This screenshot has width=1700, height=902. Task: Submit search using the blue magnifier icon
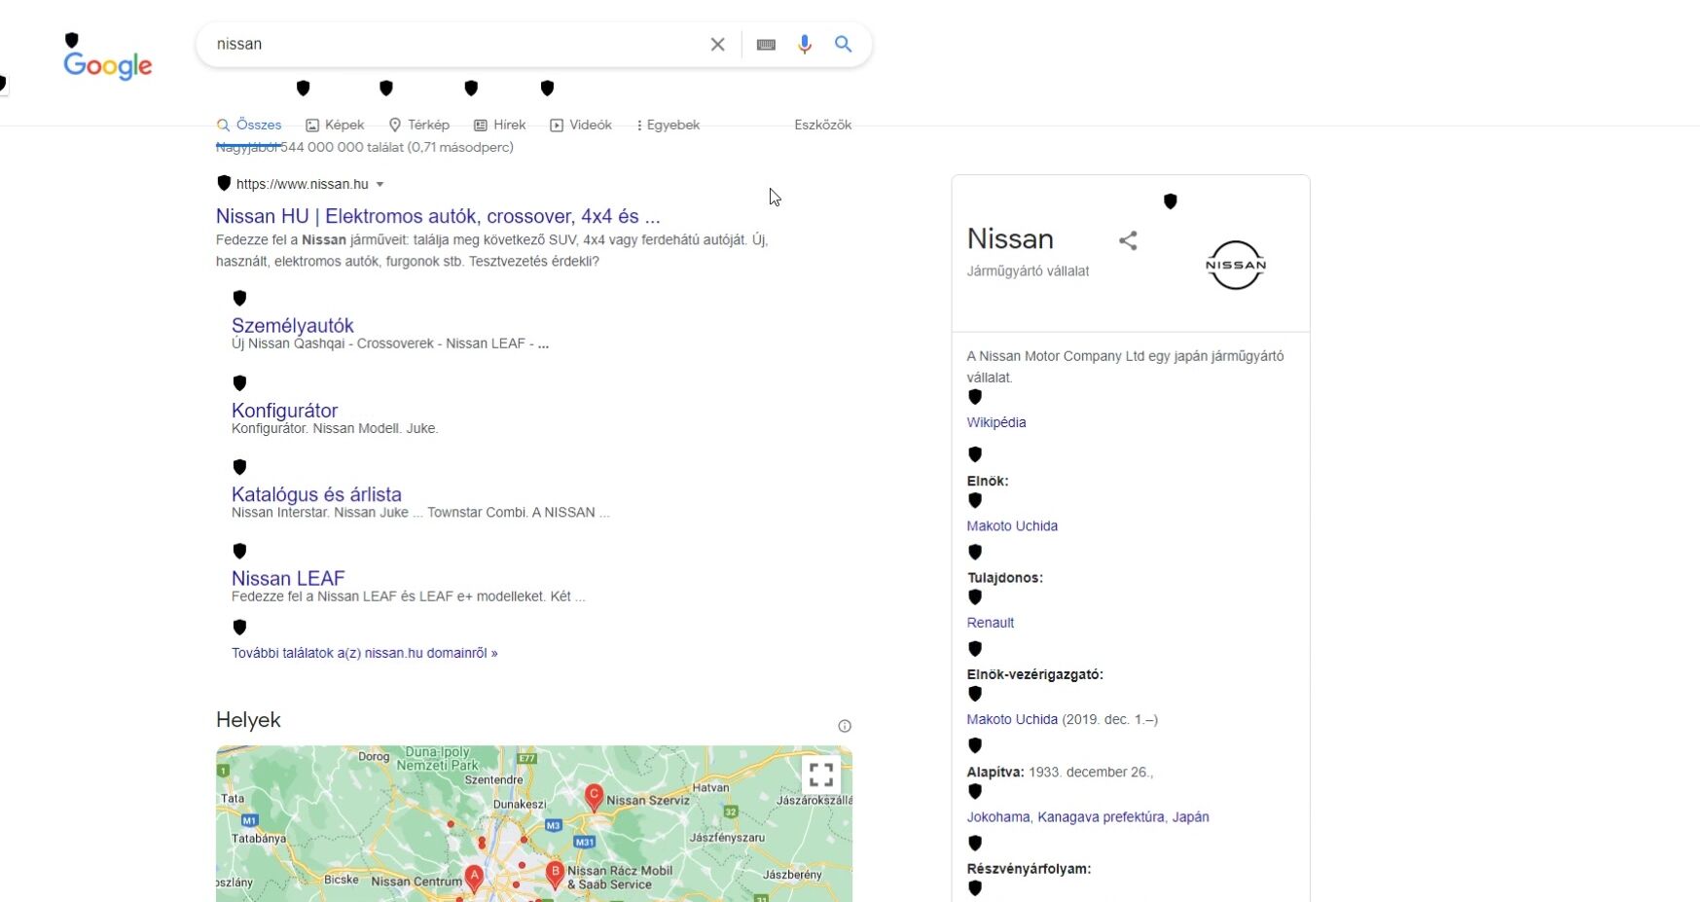click(844, 44)
